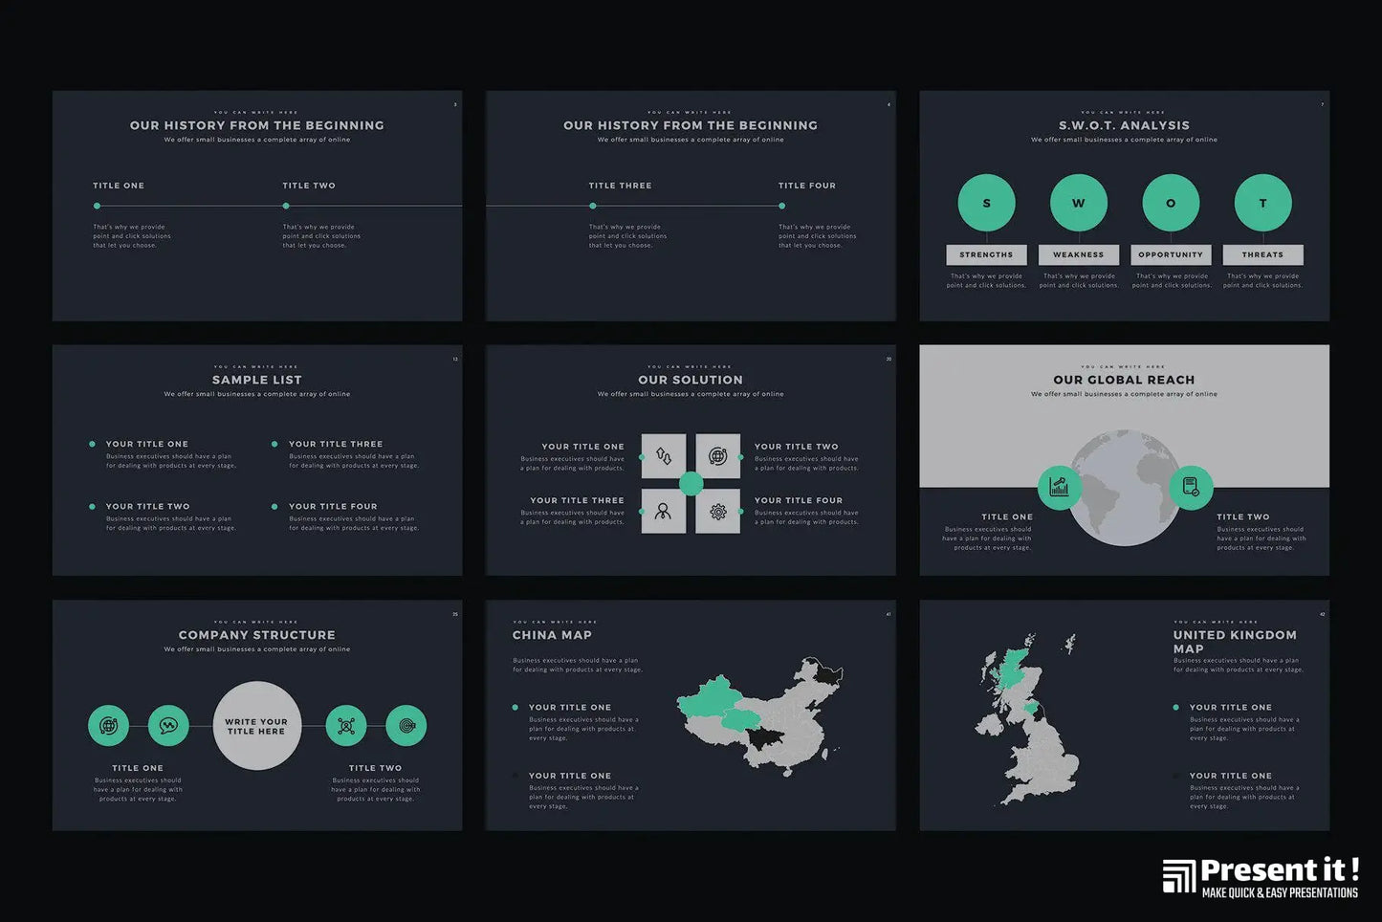Viewport: 1382px width, 922px height.
Task: Click the gear icon in Our Solution slide
Action: 717,512
